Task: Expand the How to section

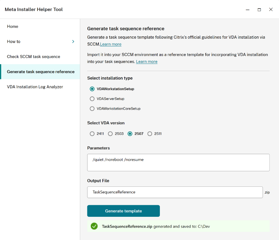Action: 14,41
